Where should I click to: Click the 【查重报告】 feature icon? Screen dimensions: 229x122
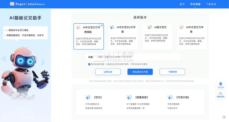pyautogui.click(x=129, y=97)
